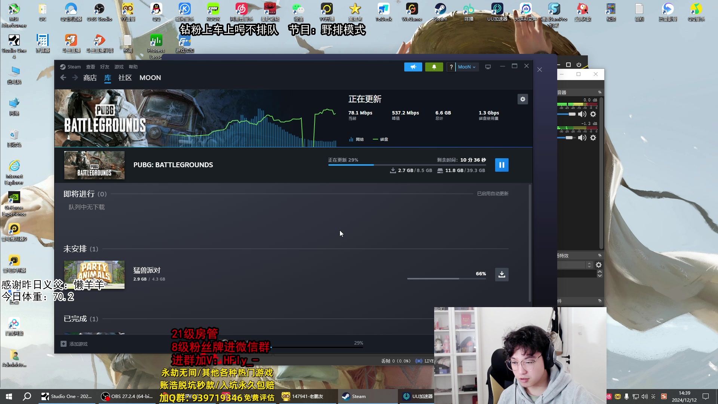The image size is (718, 404).
Task: Click the 猛兽派对 game title
Action: click(147, 270)
